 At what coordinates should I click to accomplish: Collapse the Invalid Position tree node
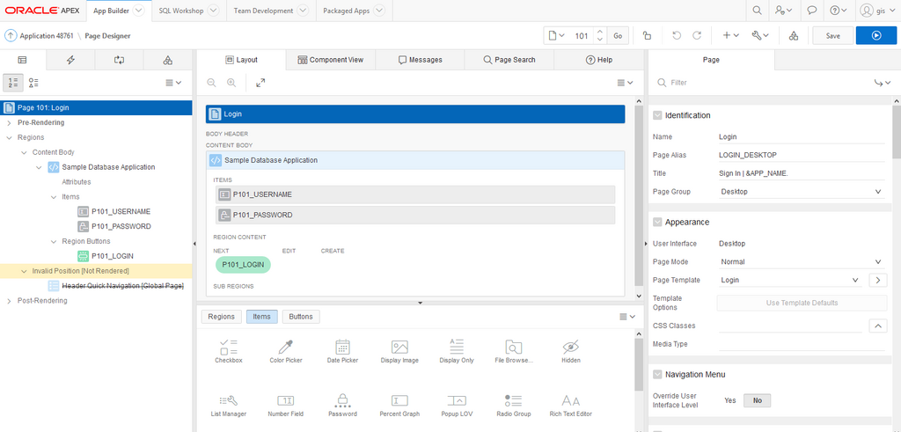click(24, 271)
